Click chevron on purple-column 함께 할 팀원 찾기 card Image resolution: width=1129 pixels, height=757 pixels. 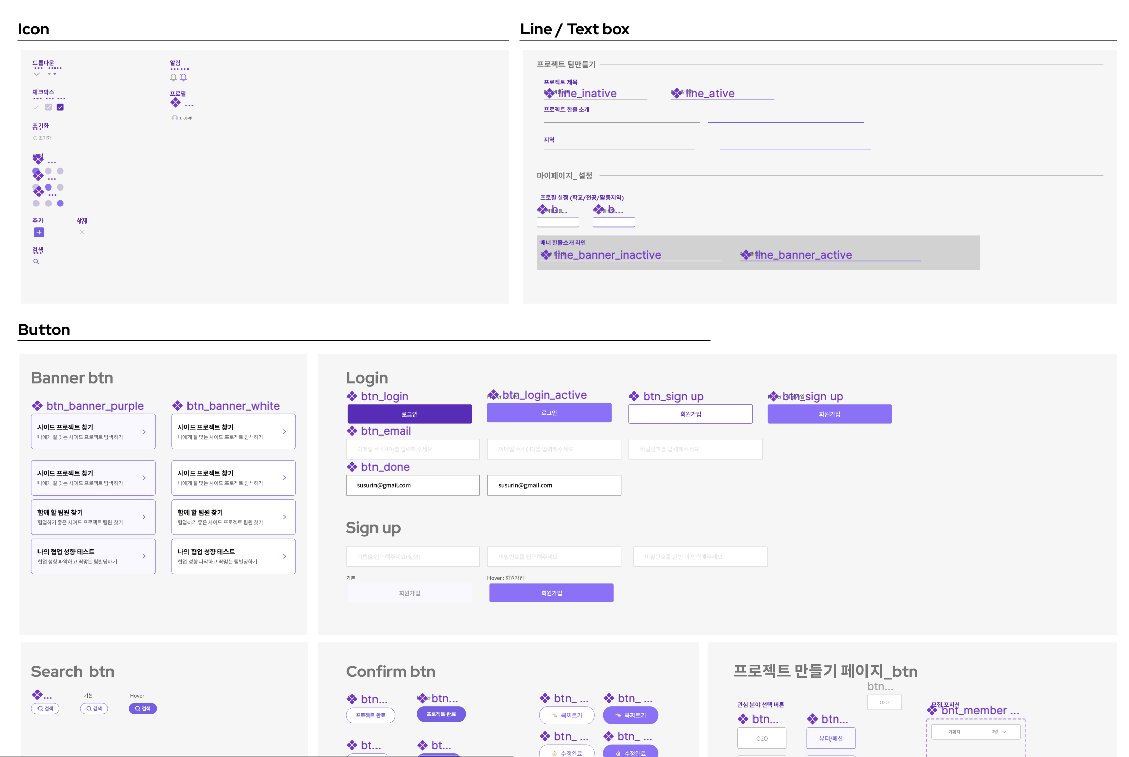coord(144,517)
